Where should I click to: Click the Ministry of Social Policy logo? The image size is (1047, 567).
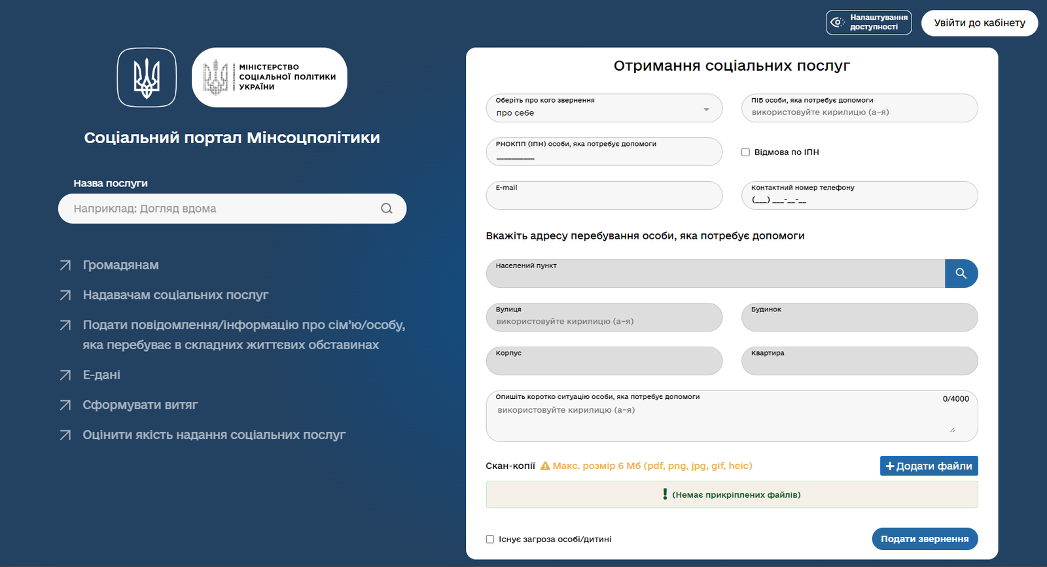click(x=269, y=77)
